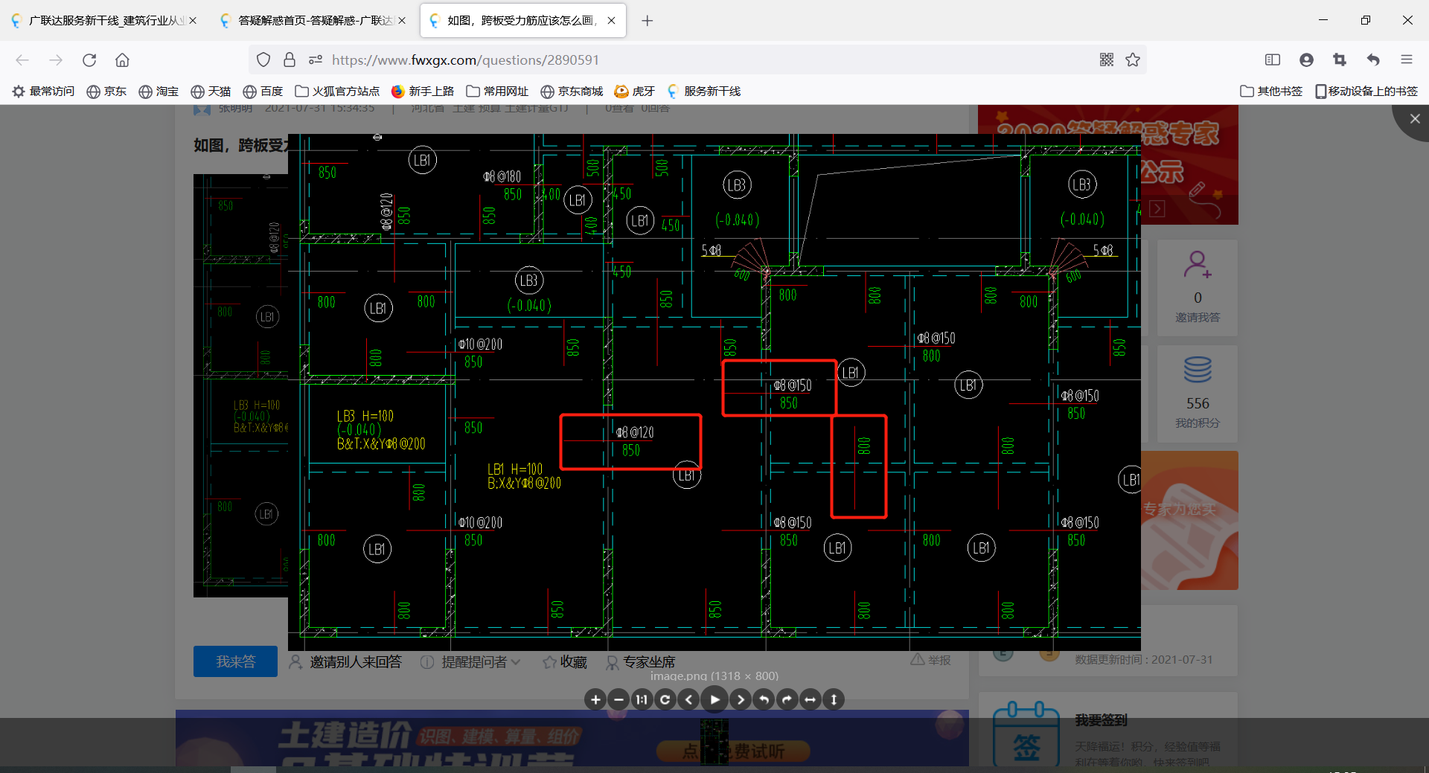
Task: Open 我的积分 points card
Action: click(x=1197, y=393)
